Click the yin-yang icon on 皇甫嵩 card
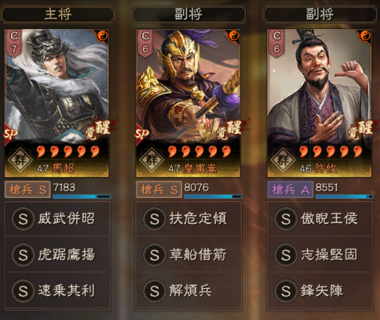 (233, 36)
